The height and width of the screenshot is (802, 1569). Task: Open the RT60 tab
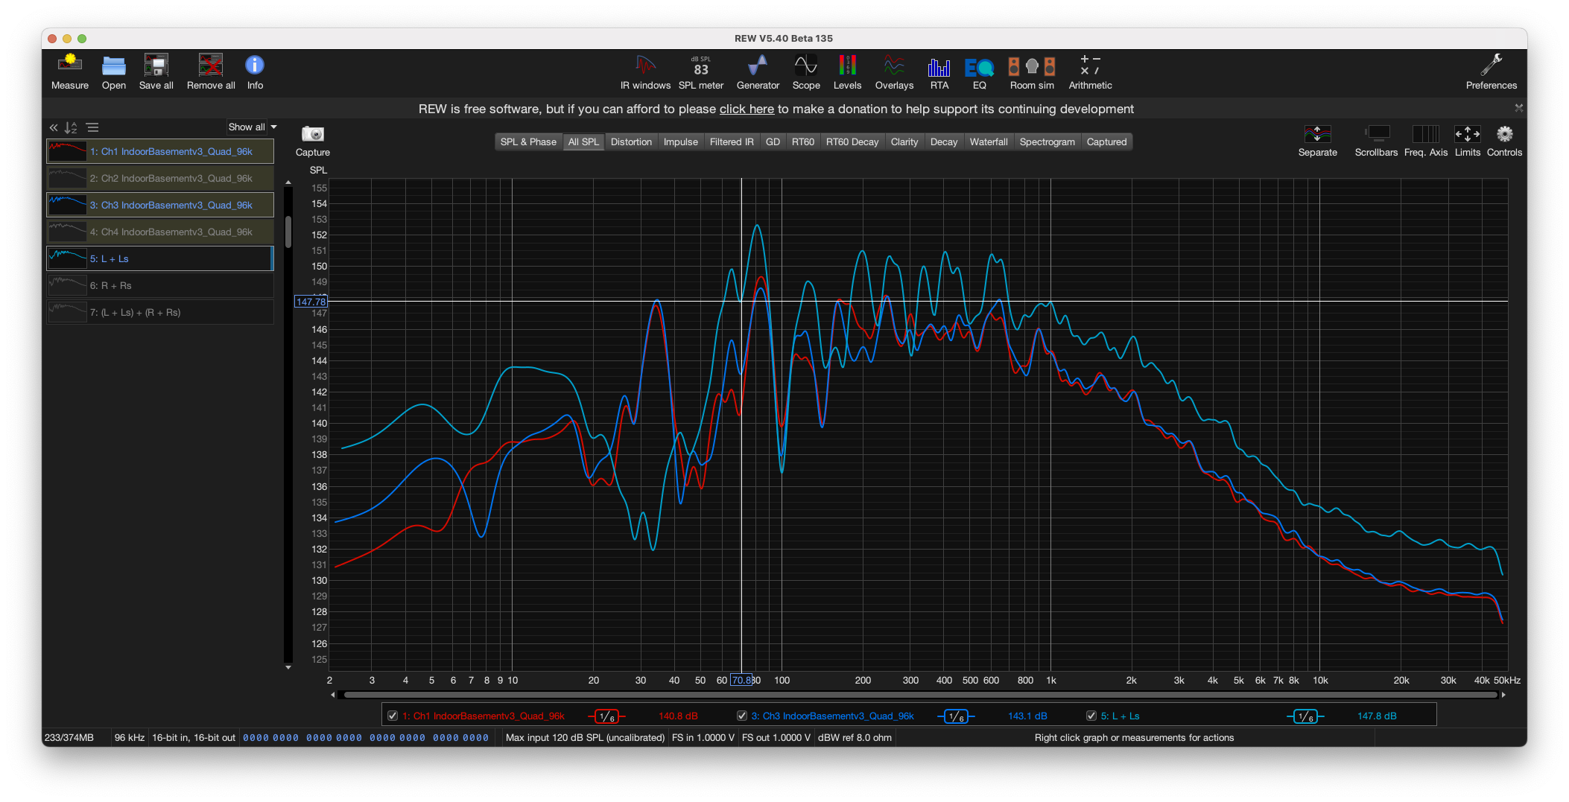coord(803,141)
